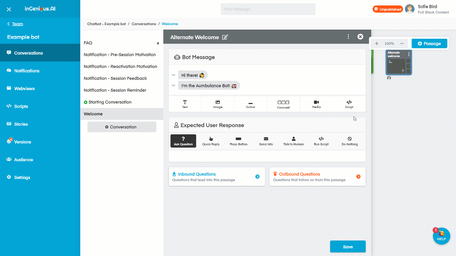Click the Save button
Image resolution: width=456 pixels, height=256 pixels.
347,247
